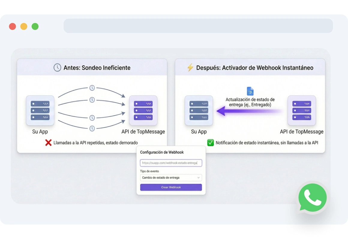The width and height of the screenshot is (348, 239).
Task: Click the red X icon near 'Llamadas a la API repetidas'
Action: pos(49,143)
